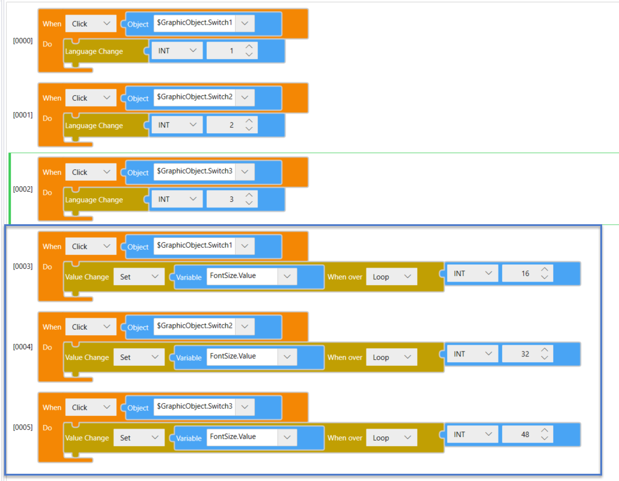Click the $GraphicObject.Switch3 field in row 0005

[x=195, y=407]
